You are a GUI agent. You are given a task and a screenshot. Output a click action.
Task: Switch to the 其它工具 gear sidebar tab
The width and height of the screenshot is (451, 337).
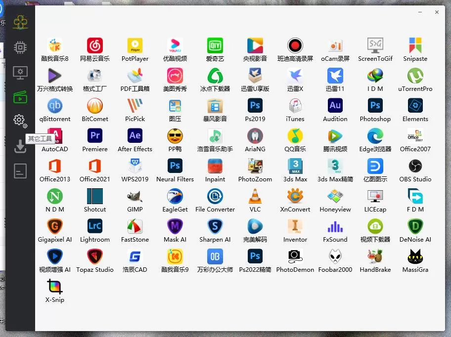(20, 120)
